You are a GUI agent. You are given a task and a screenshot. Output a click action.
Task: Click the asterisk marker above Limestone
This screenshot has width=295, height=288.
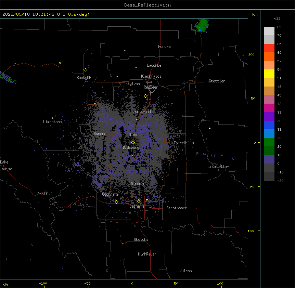coord(52,118)
